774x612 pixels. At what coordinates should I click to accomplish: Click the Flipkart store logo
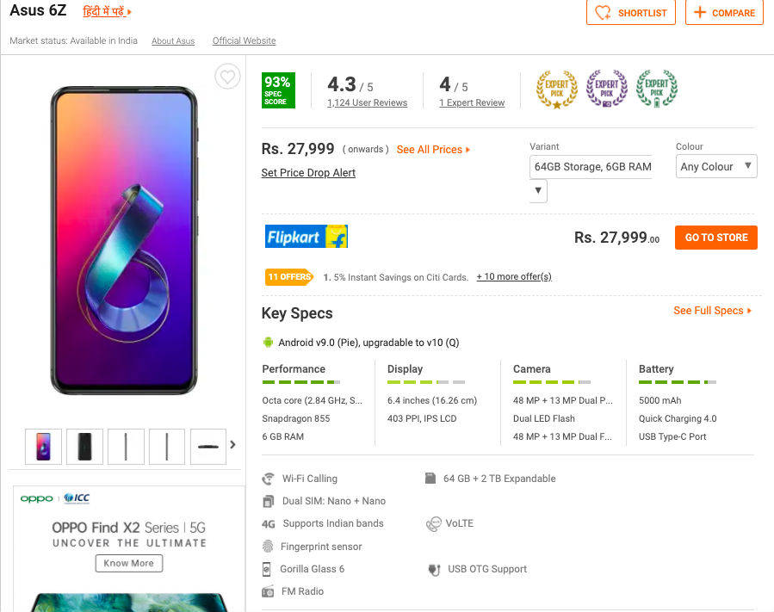(307, 237)
